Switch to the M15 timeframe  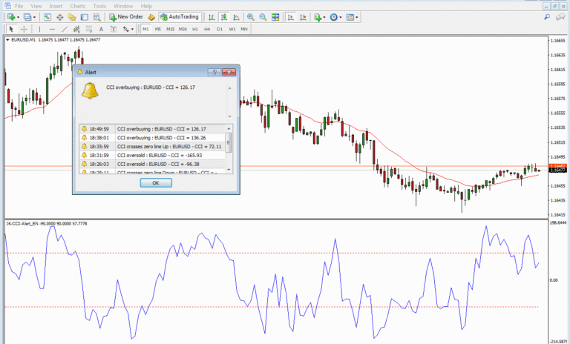170,29
